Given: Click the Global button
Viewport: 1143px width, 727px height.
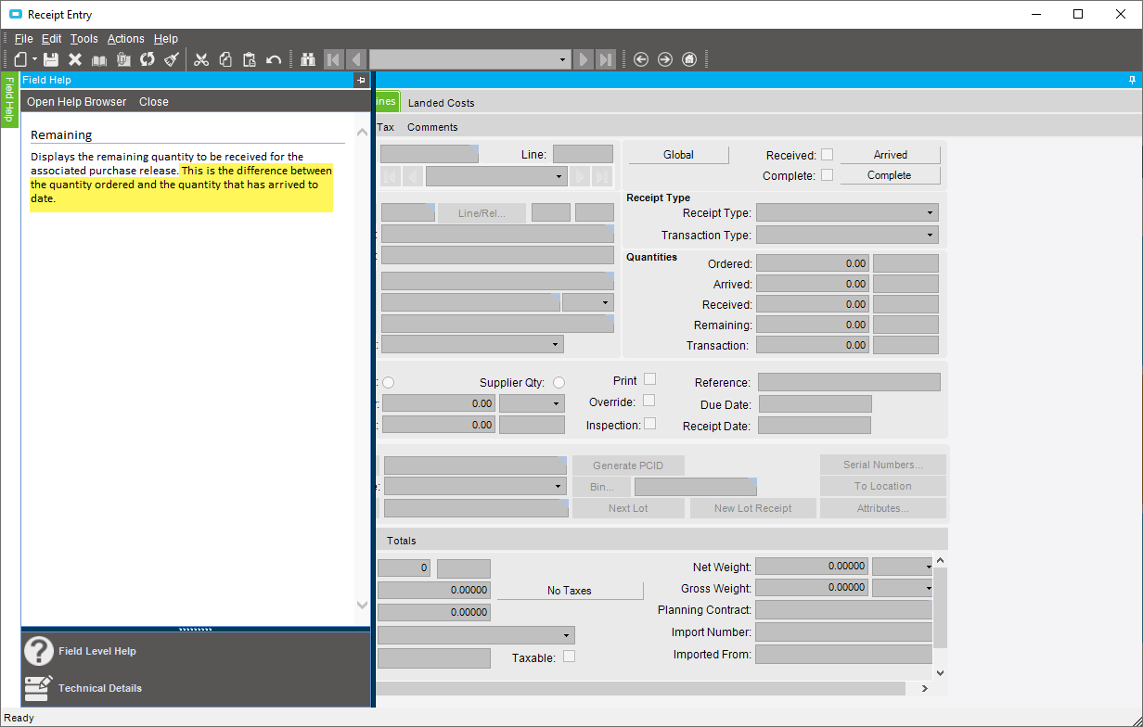Looking at the screenshot, I should tap(678, 155).
